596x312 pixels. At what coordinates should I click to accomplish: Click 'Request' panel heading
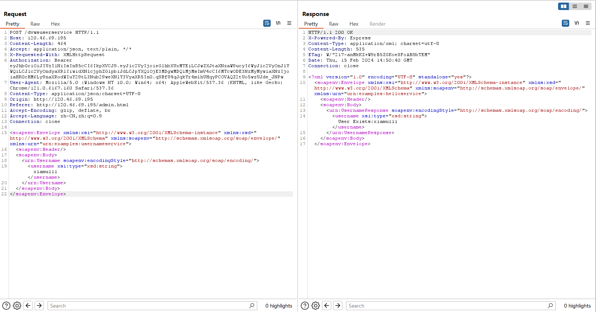click(15, 14)
